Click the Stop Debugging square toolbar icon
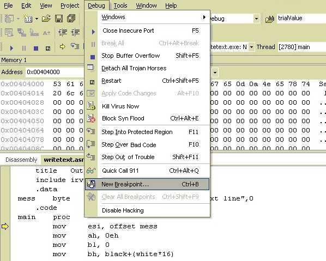The height and width of the screenshot is (261, 326). (36, 48)
